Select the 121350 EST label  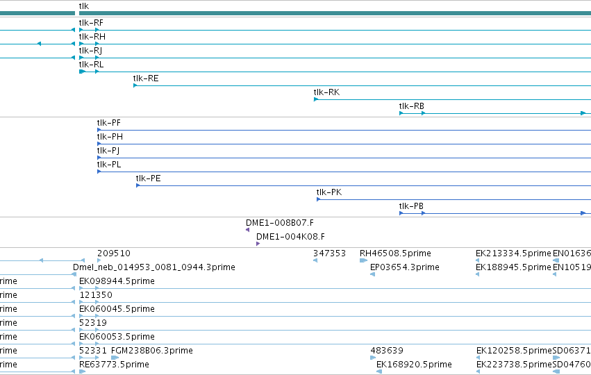pyautogui.click(x=96, y=296)
